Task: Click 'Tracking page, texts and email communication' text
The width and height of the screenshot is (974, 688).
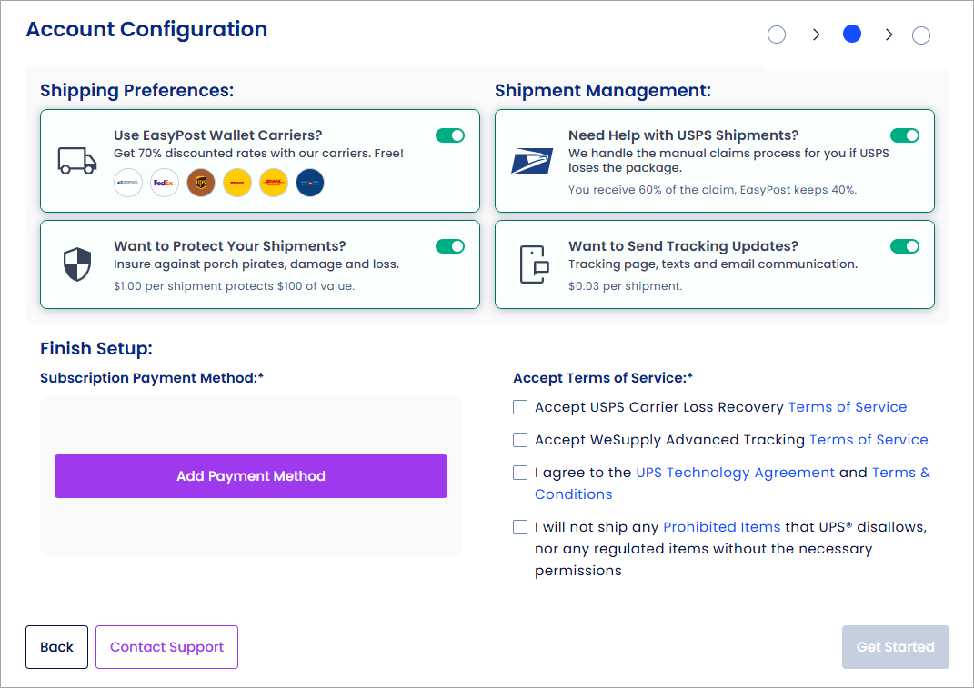Action: pos(712,264)
